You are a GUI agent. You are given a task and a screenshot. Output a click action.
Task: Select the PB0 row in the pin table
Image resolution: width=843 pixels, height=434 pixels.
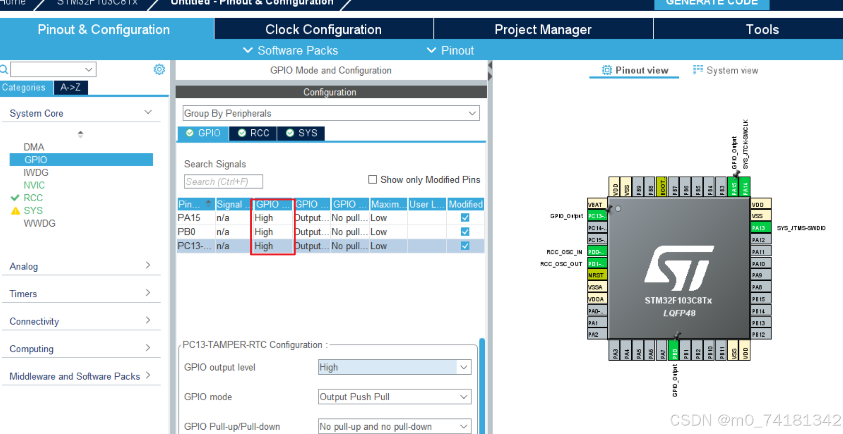330,232
